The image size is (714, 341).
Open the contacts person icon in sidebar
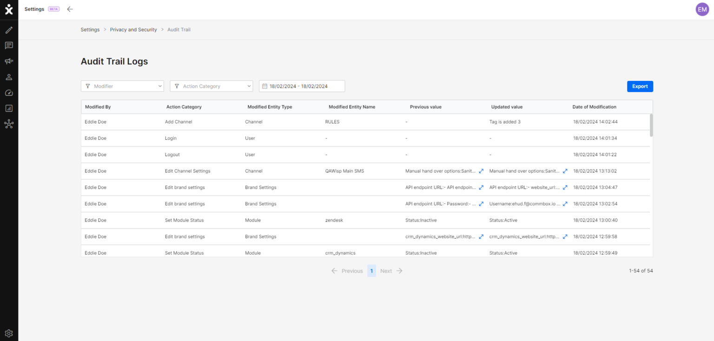(x=9, y=77)
